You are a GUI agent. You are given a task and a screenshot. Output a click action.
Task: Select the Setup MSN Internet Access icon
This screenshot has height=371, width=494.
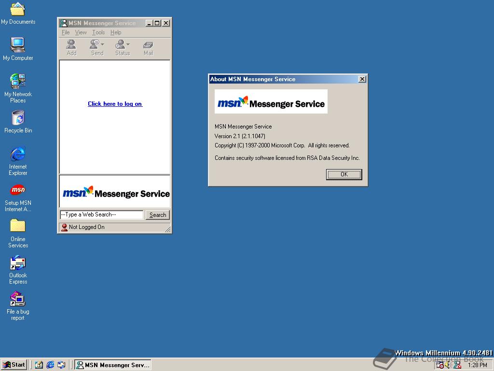tap(18, 198)
